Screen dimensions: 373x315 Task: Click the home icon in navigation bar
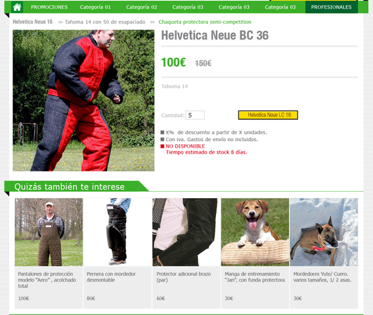pos(17,7)
